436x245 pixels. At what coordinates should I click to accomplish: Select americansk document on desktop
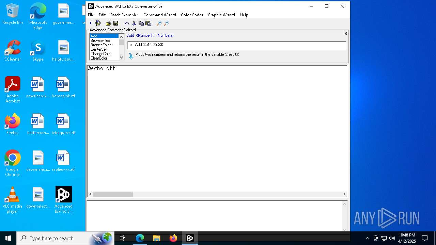click(x=38, y=88)
